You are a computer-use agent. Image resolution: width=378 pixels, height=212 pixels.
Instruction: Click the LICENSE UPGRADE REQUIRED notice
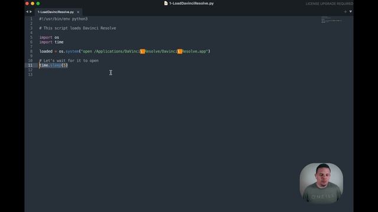[x=330, y=4]
